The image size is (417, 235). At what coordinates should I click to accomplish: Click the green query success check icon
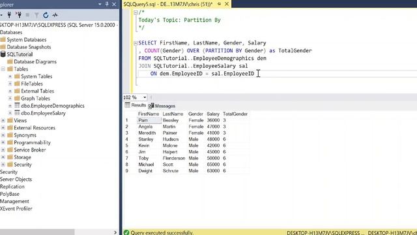[x=126, y=232]
